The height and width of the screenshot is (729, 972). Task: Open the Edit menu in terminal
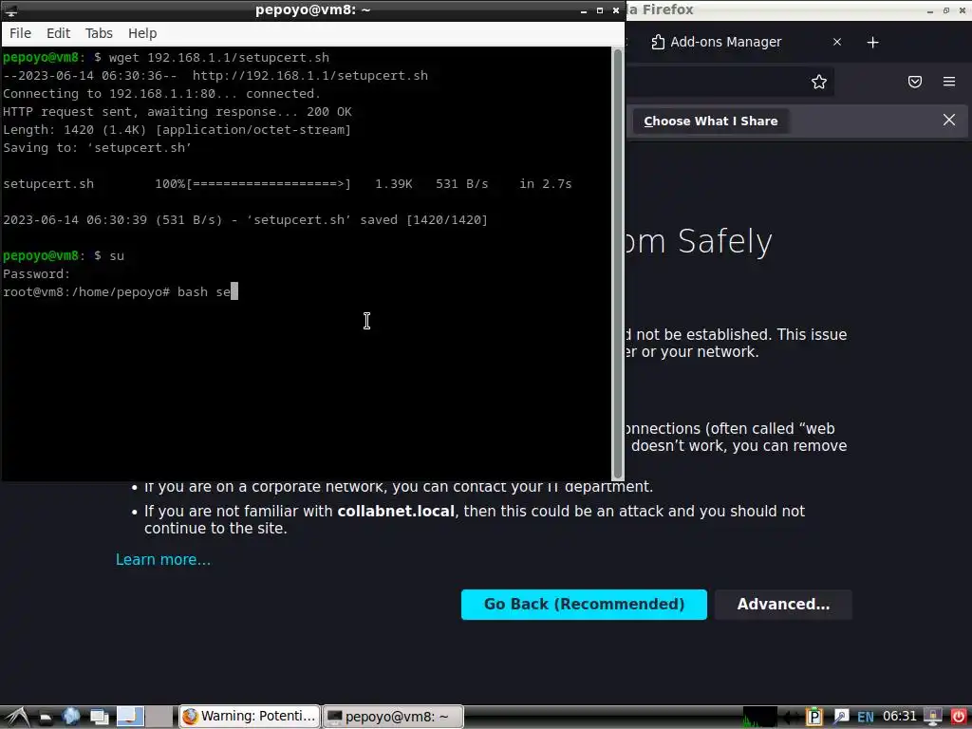(x=58, y=33)
